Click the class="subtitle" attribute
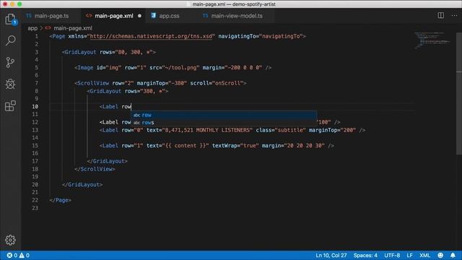Screen dimensions: 462x260 point(281,130)
